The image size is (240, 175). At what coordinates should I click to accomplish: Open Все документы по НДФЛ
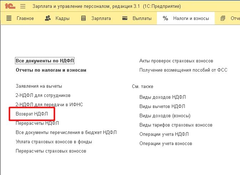pos(45,61)
